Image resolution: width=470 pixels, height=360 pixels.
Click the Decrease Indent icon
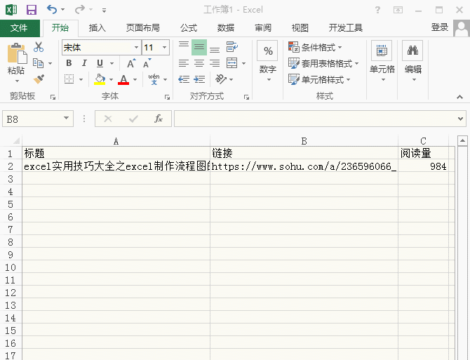click(x=184, y=79)
